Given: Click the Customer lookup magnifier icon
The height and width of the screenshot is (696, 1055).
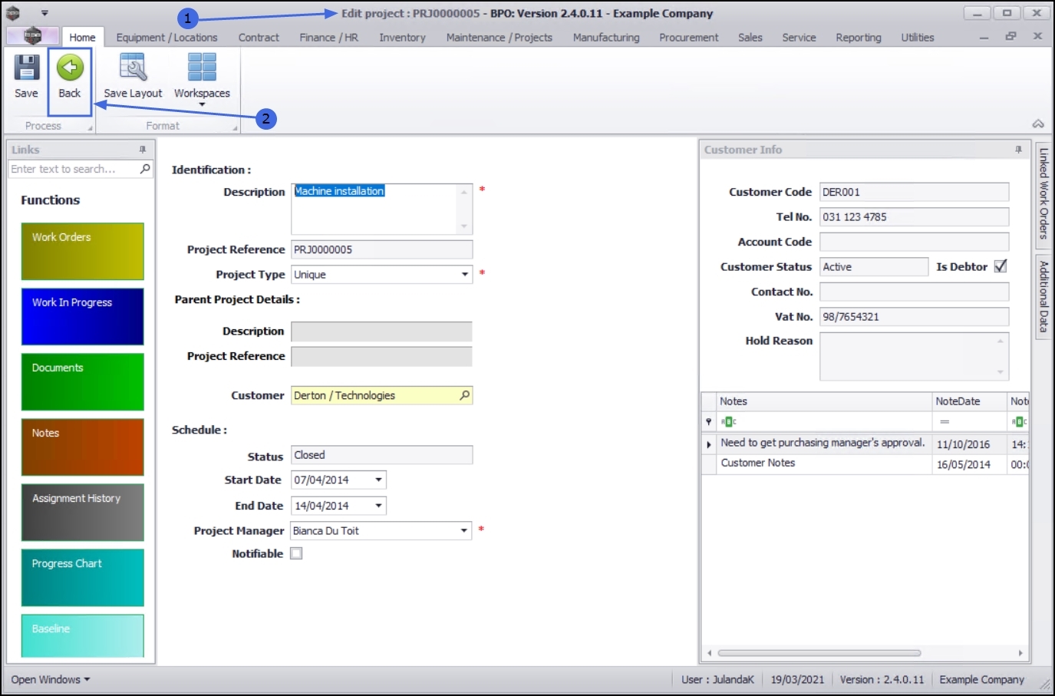Looking at the screenshot, I should pos(464,395).
